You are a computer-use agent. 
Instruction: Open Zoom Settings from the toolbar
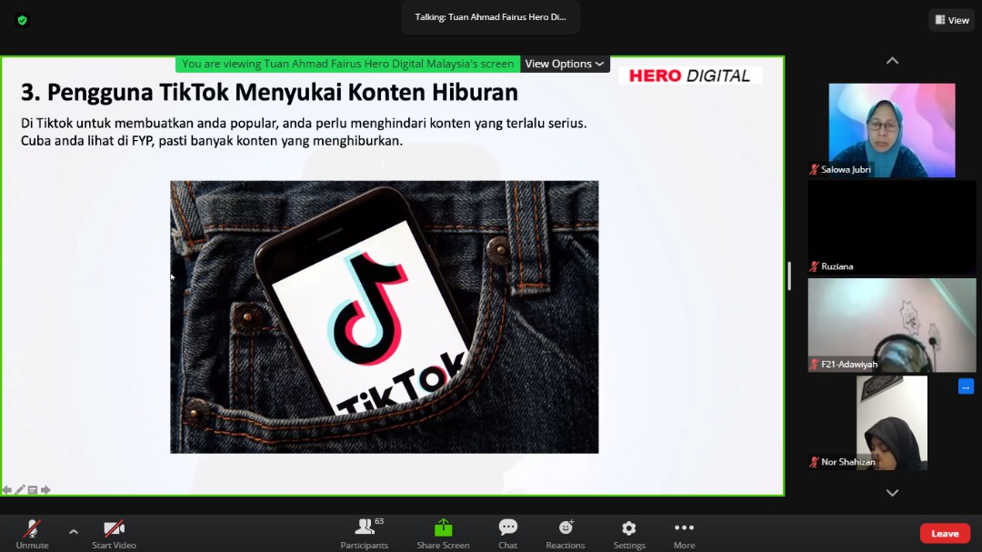click(628, 533)
